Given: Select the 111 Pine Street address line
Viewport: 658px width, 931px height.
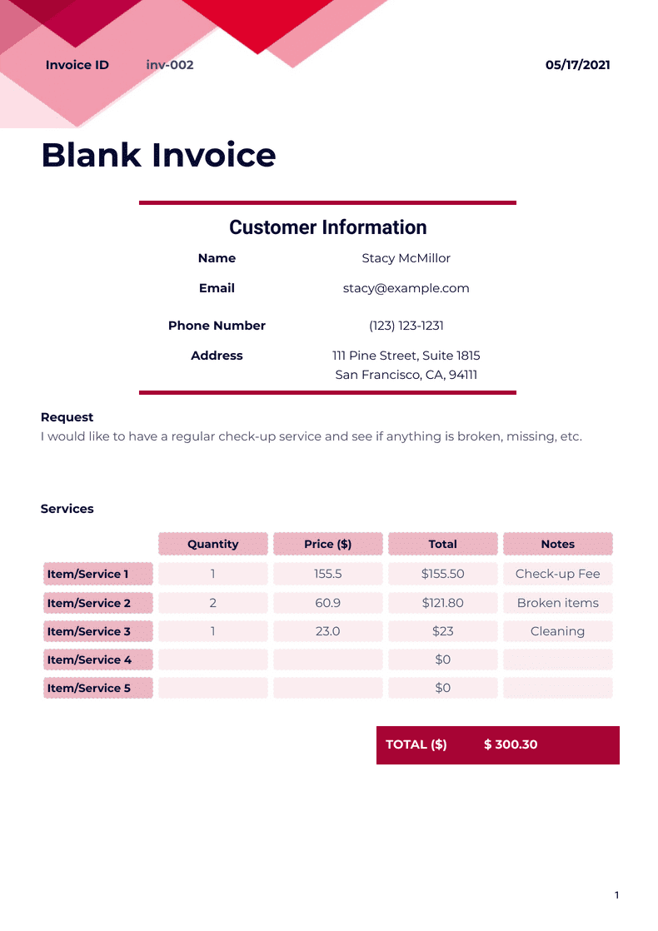Looking at the screenshot, I should (406, 356).
